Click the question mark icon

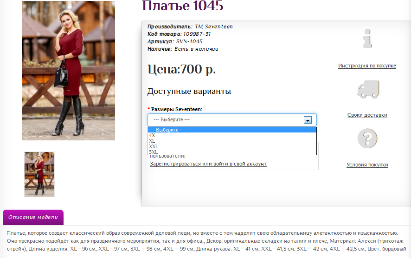pos(367,138)
